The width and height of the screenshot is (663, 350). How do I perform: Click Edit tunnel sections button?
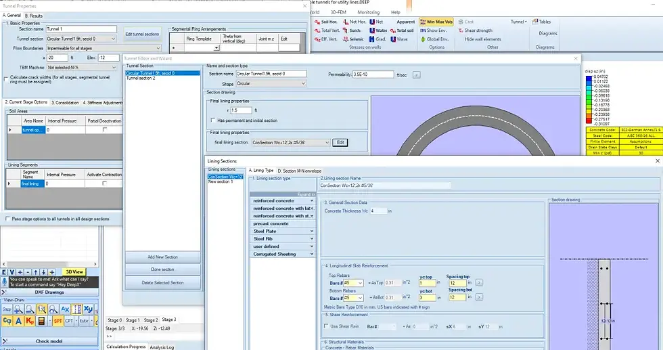pos(142,34)
